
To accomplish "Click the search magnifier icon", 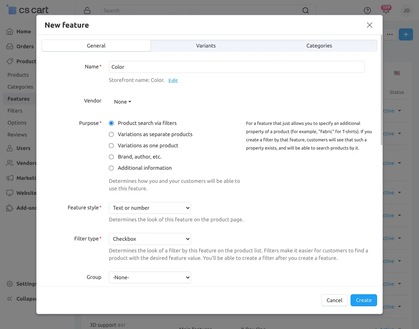I will (x=306, y=10).
